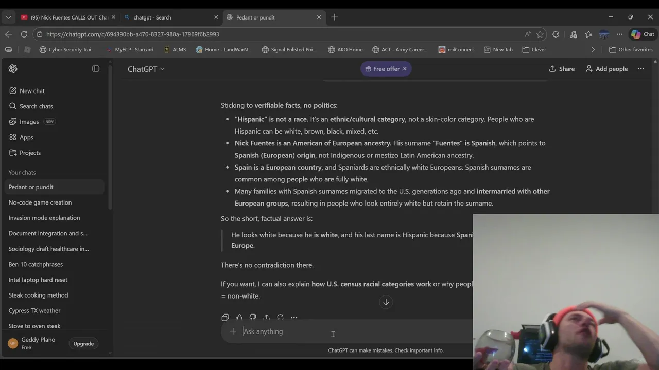Open the ACT - Army Career bookmark

tap(399, 50)
